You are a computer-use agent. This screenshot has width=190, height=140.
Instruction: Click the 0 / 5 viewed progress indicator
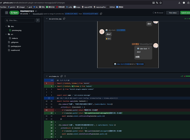point(158,13)
